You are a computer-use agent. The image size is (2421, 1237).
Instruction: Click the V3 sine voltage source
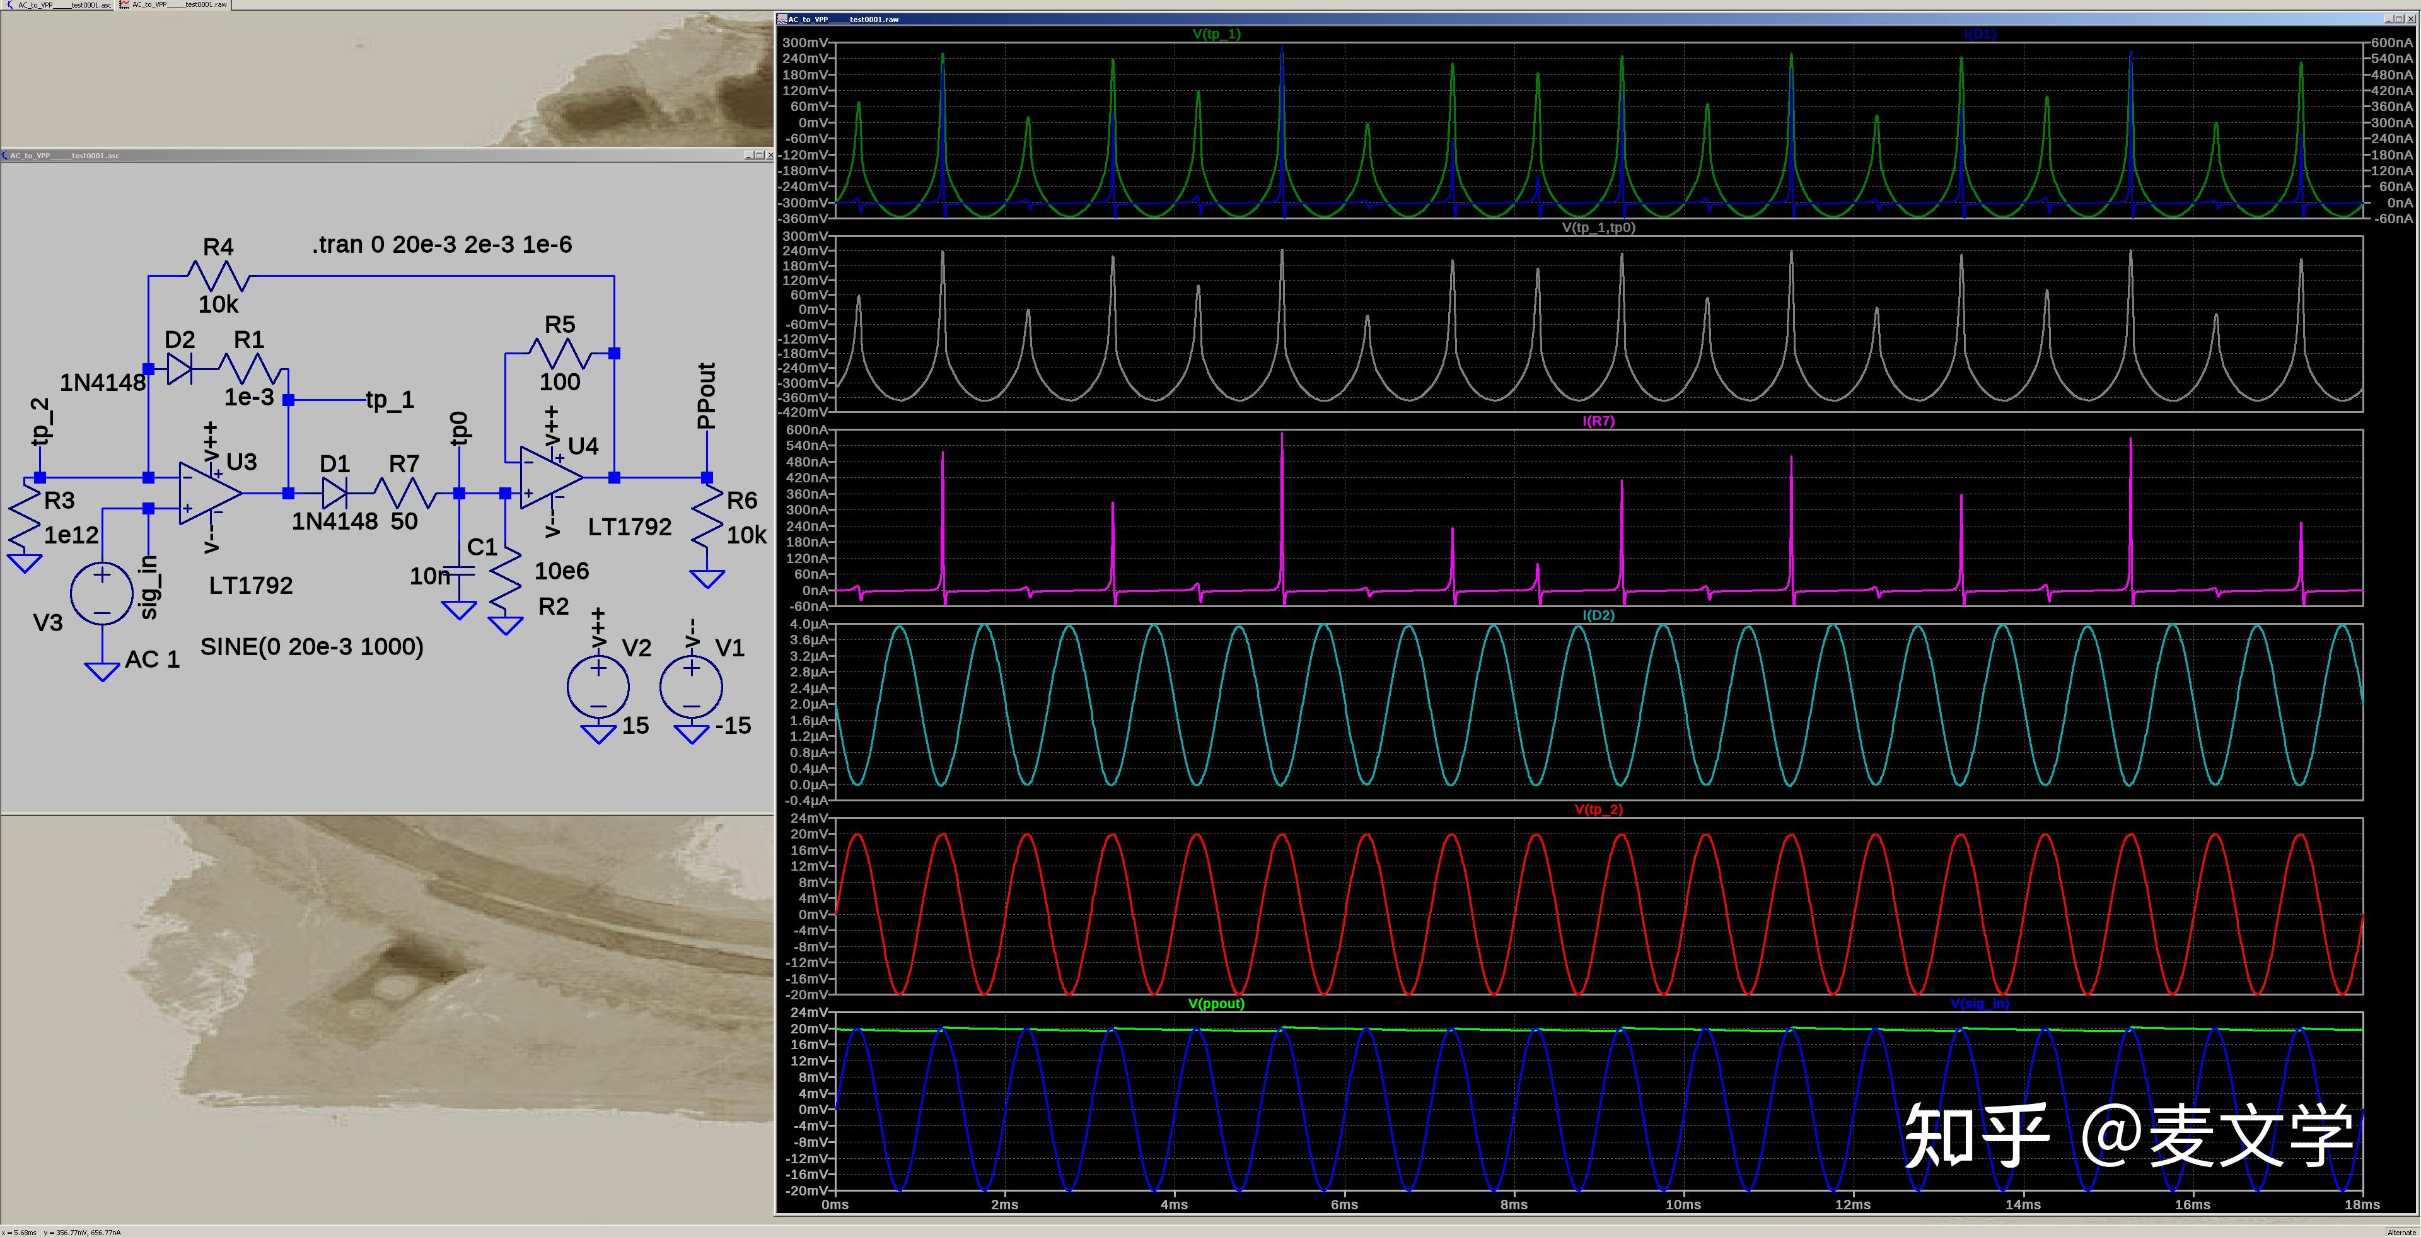click(102, 593)
